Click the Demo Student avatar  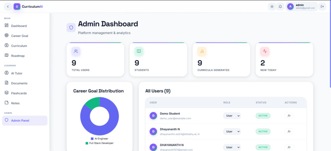(x=153, y=116)
